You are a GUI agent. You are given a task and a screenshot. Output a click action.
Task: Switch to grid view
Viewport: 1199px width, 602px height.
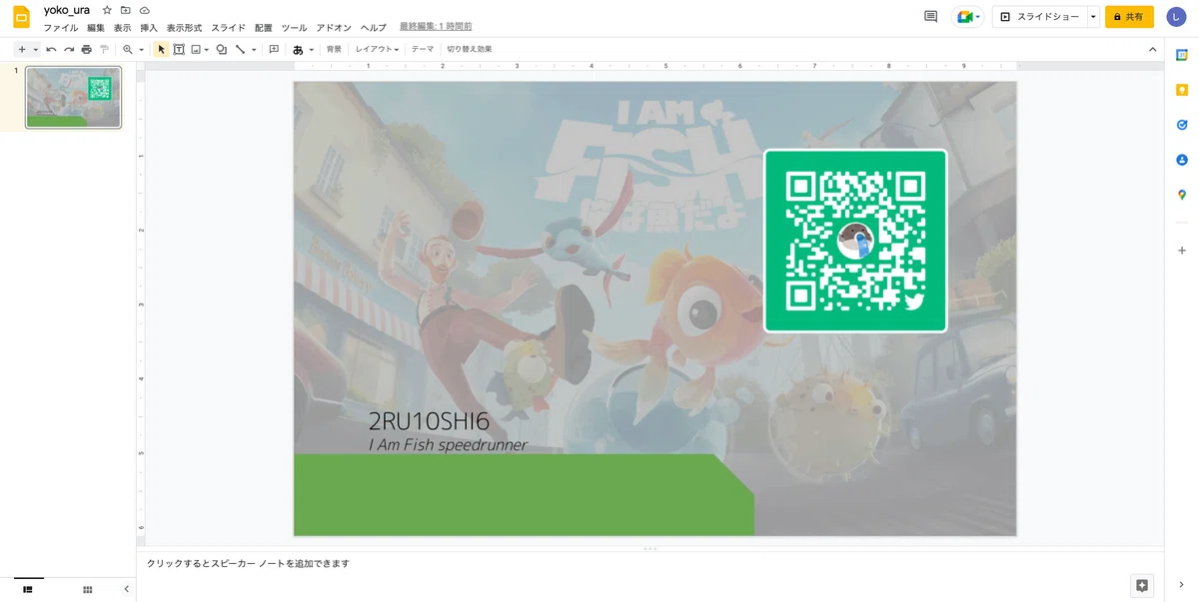pos(88,589)
